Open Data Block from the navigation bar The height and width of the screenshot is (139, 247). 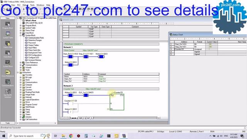(x=8, y=54)
